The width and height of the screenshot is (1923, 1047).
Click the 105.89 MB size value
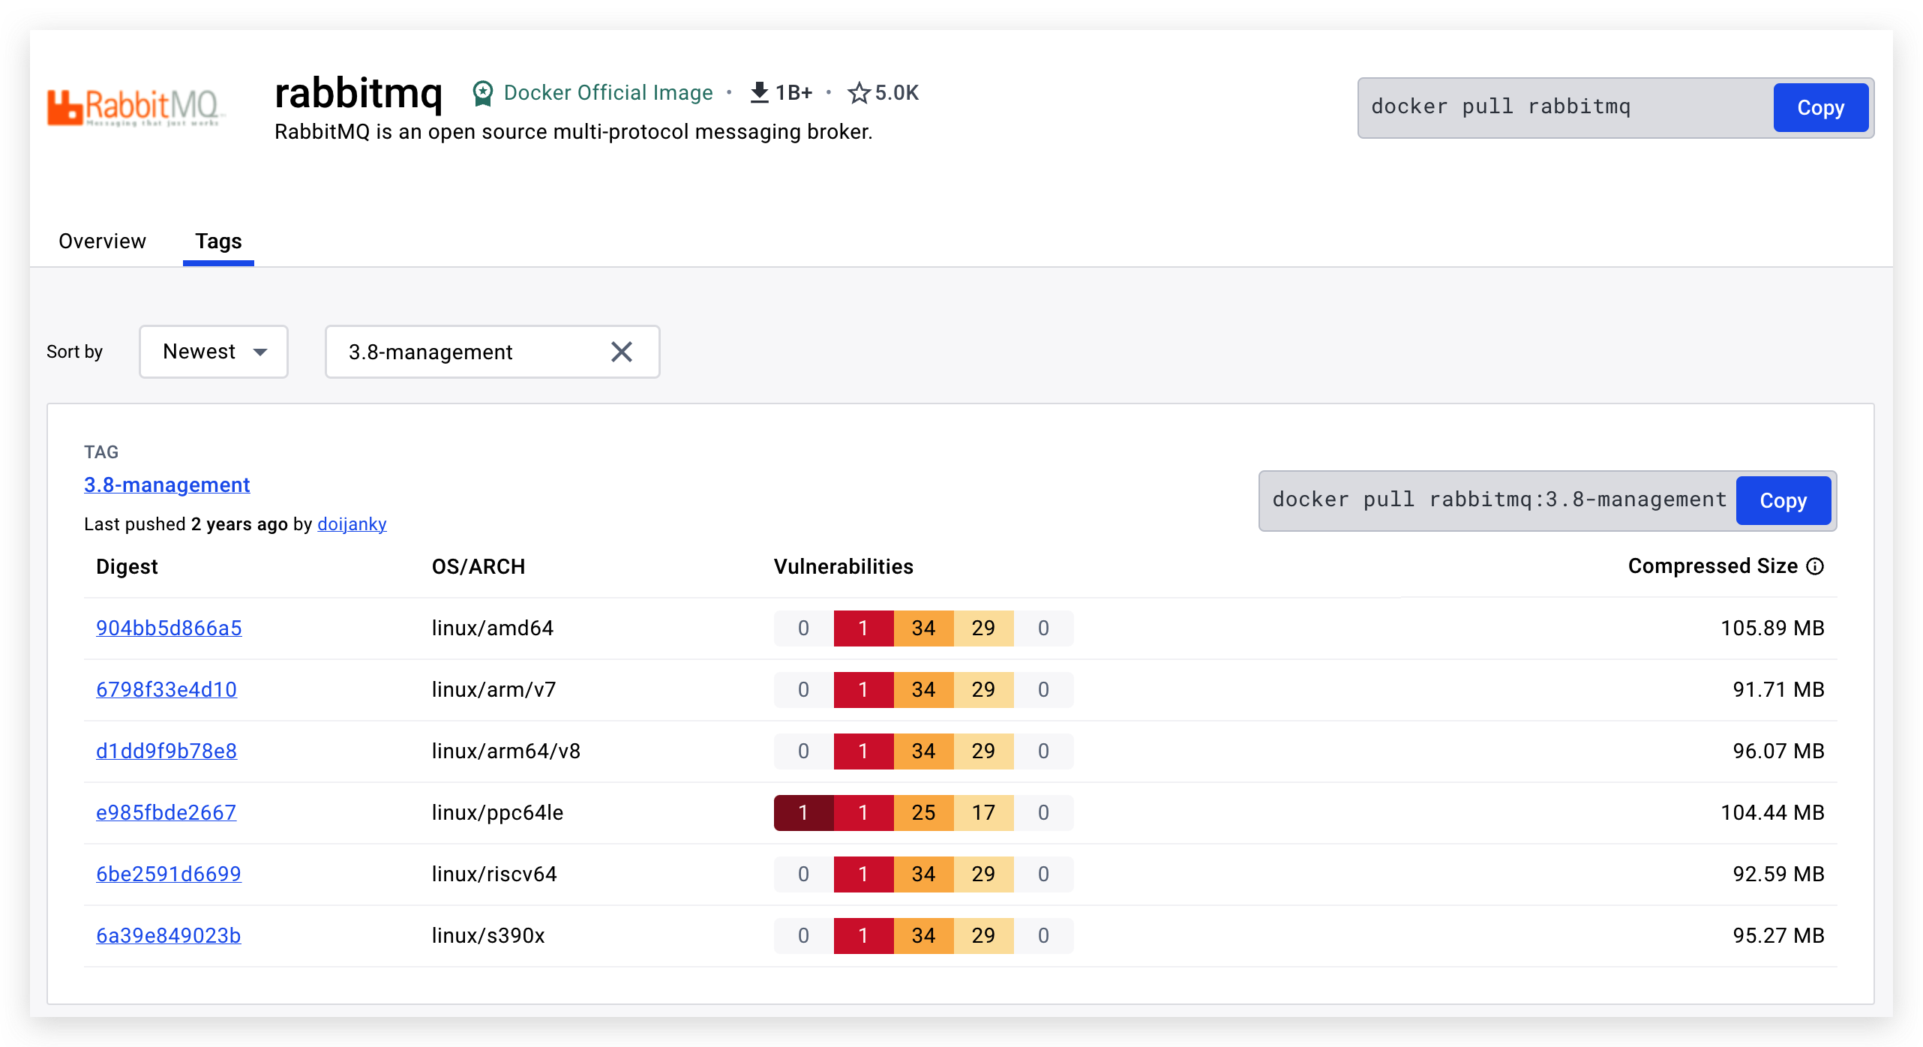point(1772,628)
